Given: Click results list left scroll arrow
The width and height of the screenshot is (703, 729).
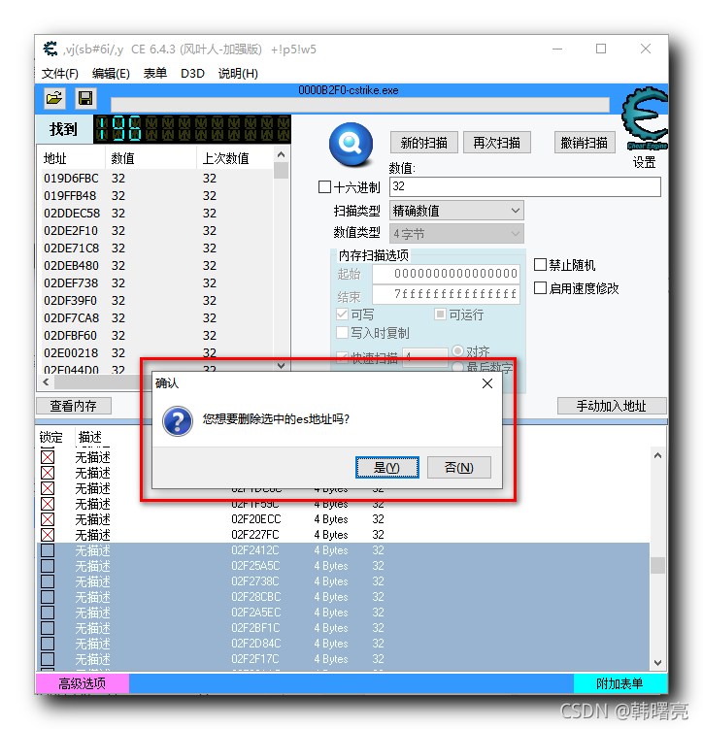Looking at the screenshot, I should pos(46,382).
